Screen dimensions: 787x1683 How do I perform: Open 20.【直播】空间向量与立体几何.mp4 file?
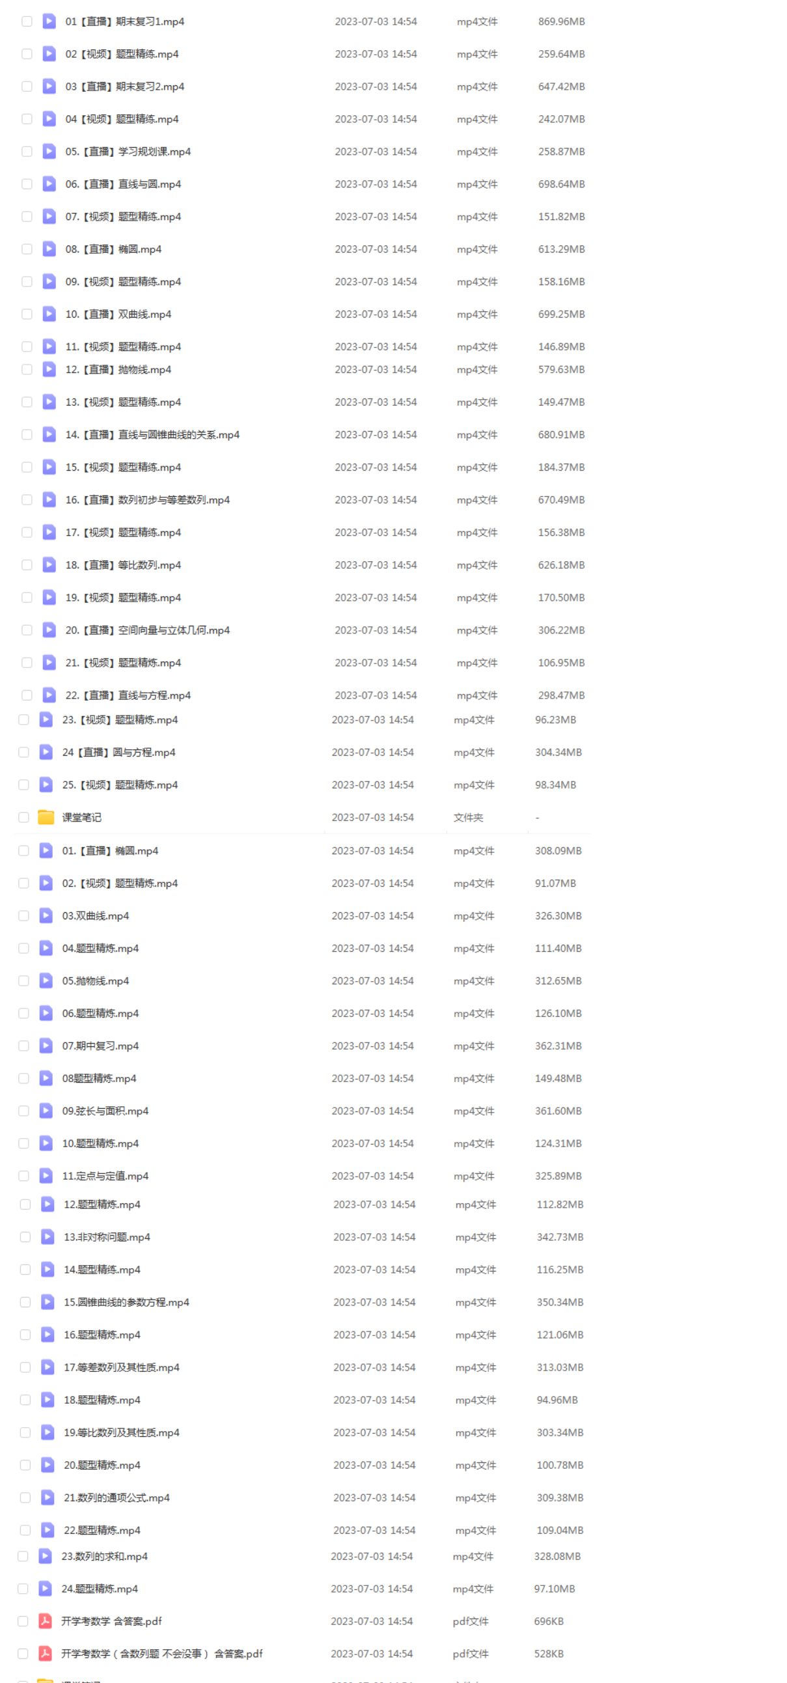click(x=148, y=630)
